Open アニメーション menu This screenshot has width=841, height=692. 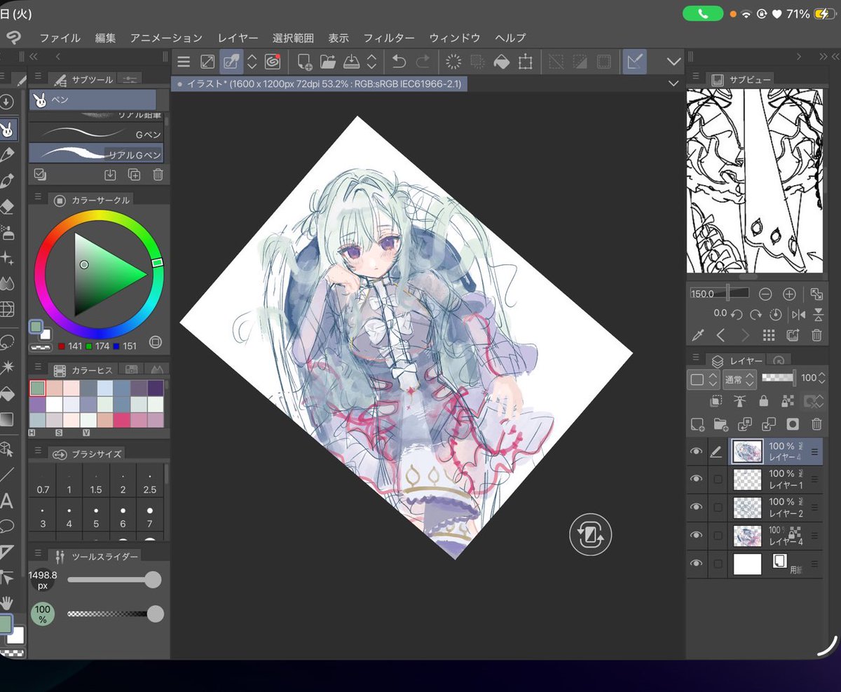(166, 38)
